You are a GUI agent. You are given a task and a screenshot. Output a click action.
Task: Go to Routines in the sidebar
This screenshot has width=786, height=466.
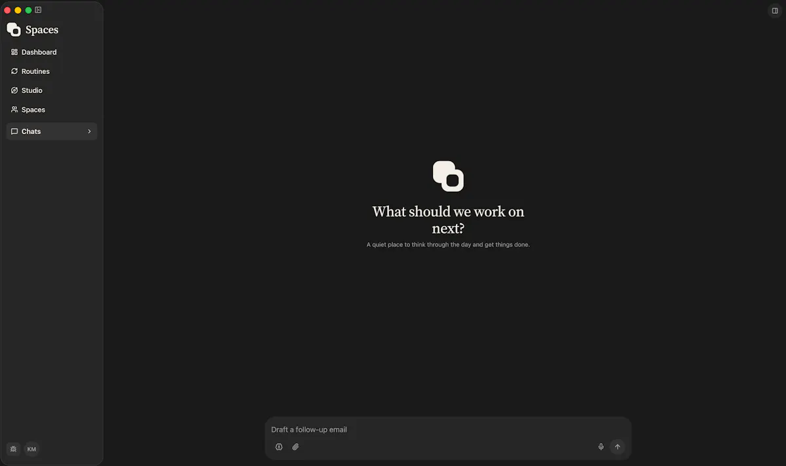point(52,71)
